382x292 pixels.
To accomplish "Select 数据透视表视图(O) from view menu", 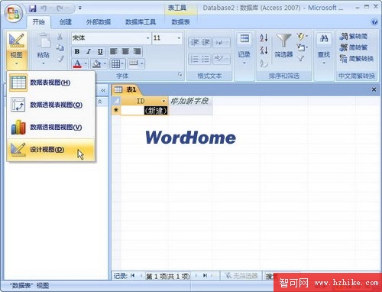I will click(51, 105).
